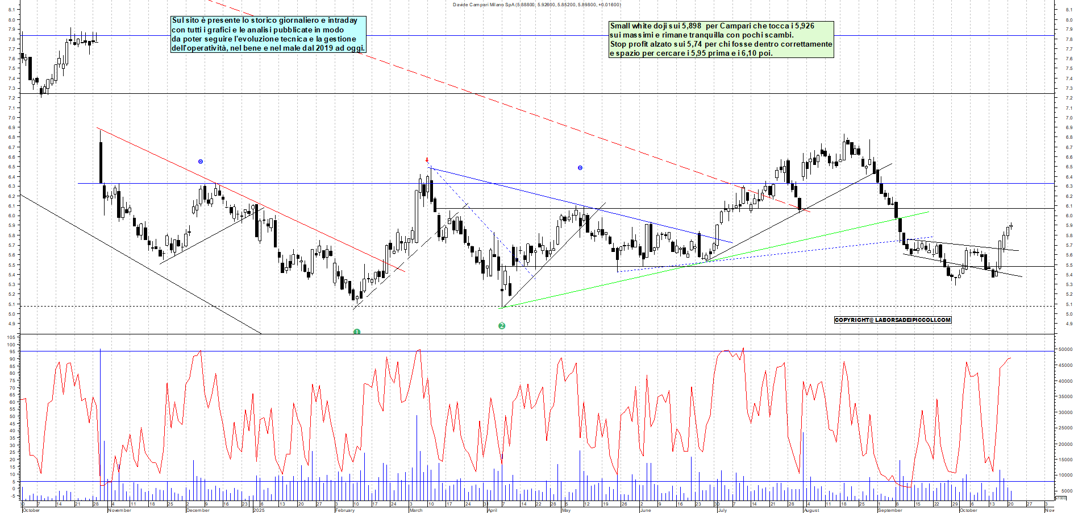Click the August label on the time axis
Screen dimensions: 1074x513
click(x=811, y=510)
